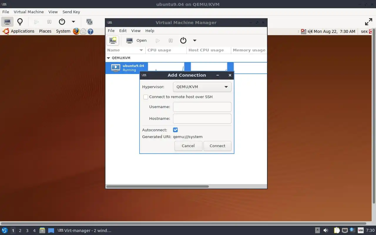Image resolution: width=376 pixels, height=235 pixels.
Task: Click the Host CPU usage column header
Action: click(x=209, y=50)
